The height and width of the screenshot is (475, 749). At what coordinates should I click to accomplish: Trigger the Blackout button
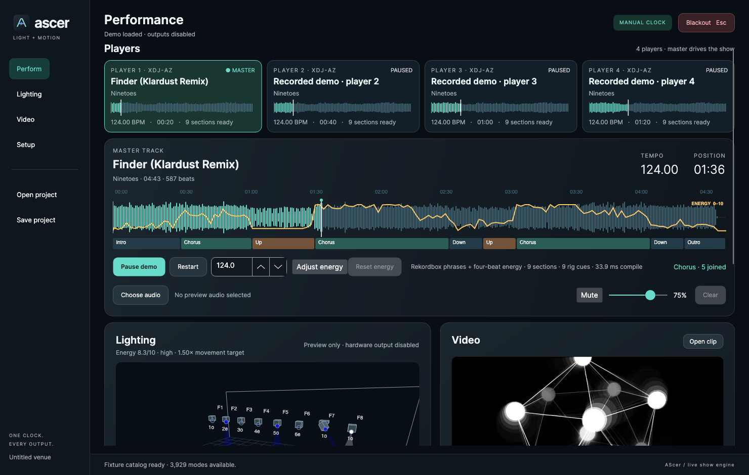click(706, 23)
